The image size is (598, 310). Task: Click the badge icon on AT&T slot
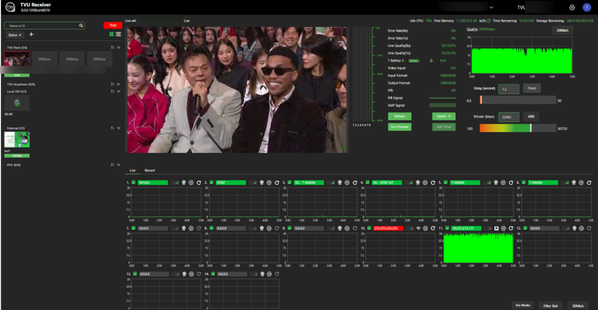261,182
